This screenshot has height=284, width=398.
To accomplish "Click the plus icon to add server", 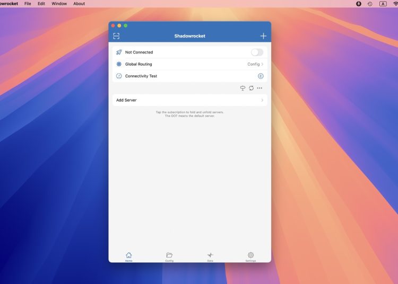I will click(263, 36).
